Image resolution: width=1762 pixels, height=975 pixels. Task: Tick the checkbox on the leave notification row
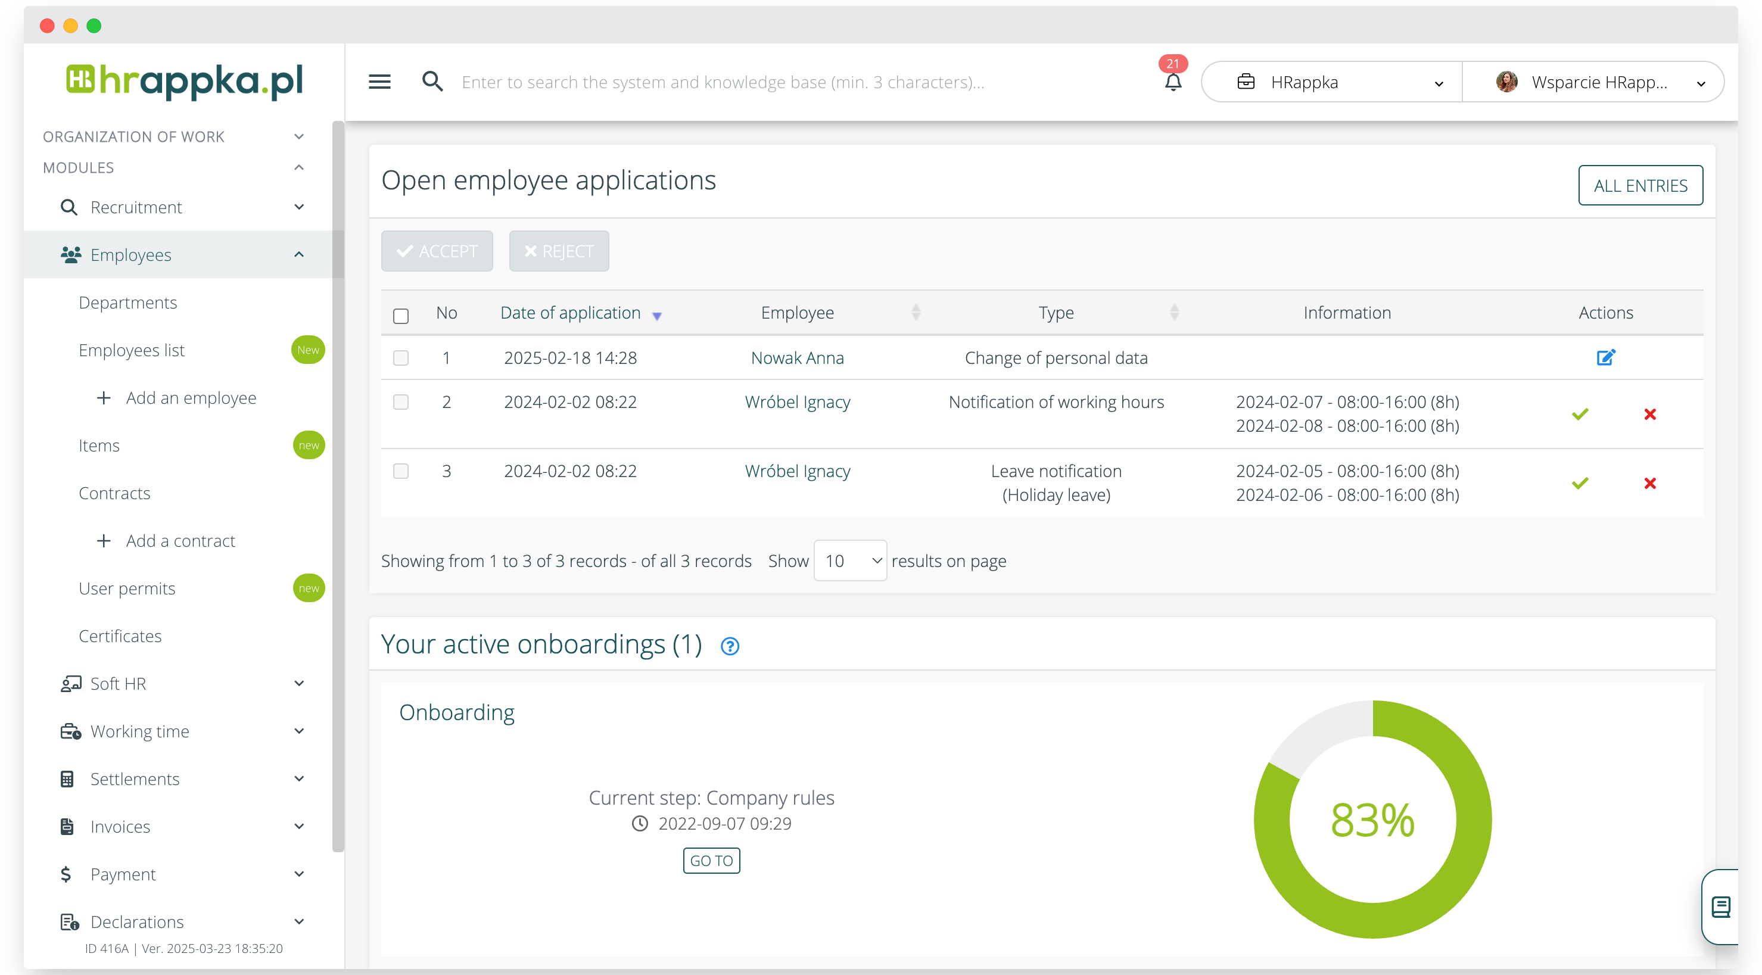point(401,471)
